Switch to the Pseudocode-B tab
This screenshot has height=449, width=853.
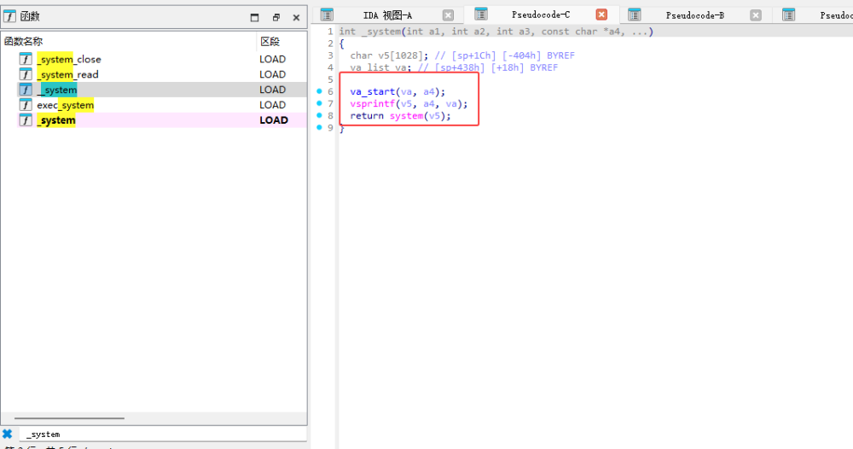[694, 15]
